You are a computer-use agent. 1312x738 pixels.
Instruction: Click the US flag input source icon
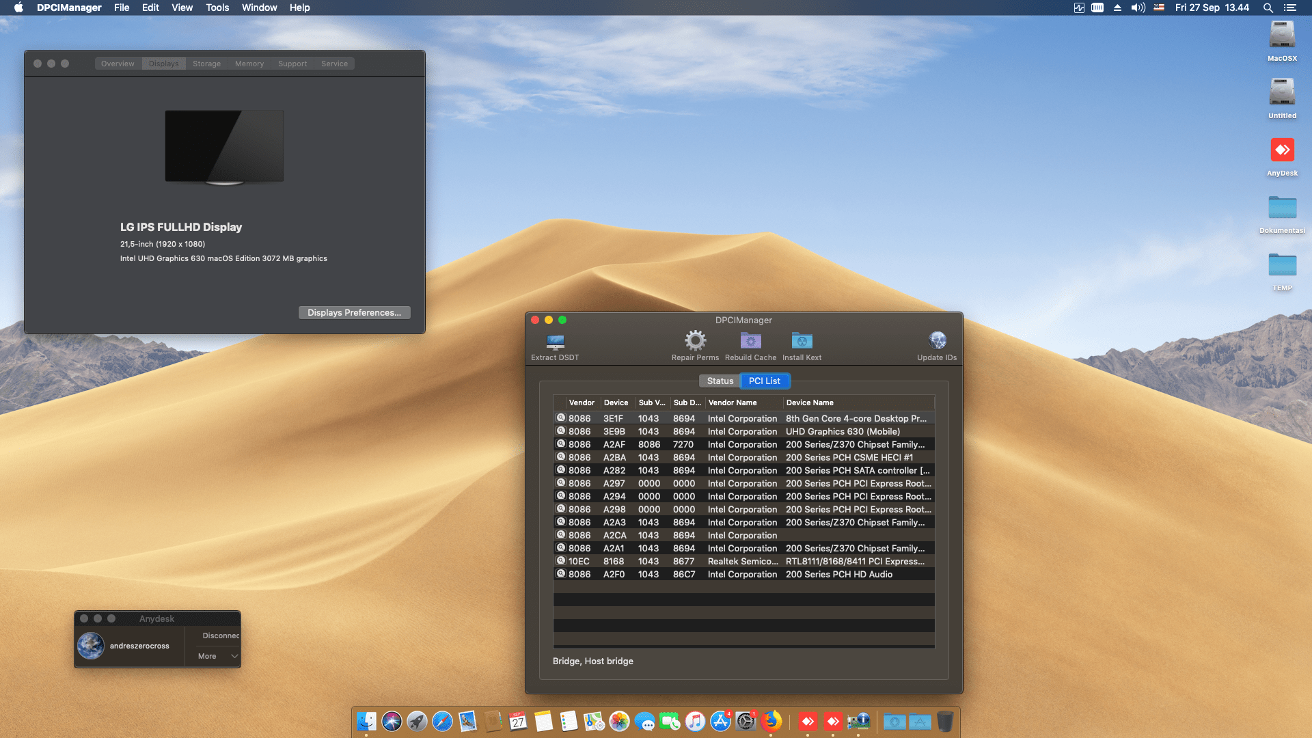click(x=1159, y=8)
